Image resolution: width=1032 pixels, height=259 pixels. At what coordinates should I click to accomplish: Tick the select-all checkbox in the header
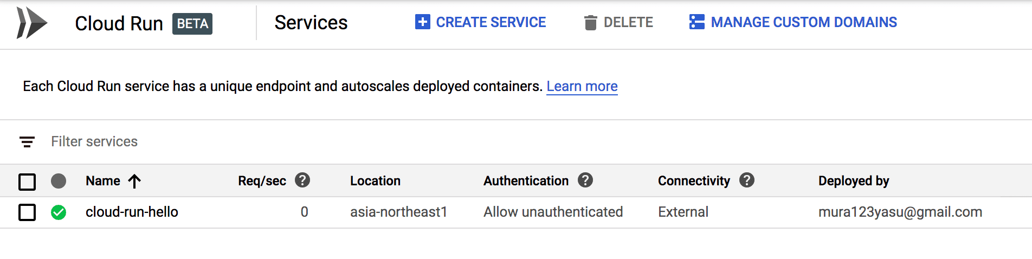pos(27,182)
